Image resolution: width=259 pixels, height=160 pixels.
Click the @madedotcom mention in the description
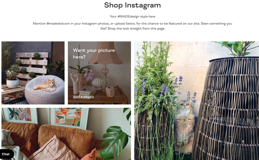pos(58,24)
